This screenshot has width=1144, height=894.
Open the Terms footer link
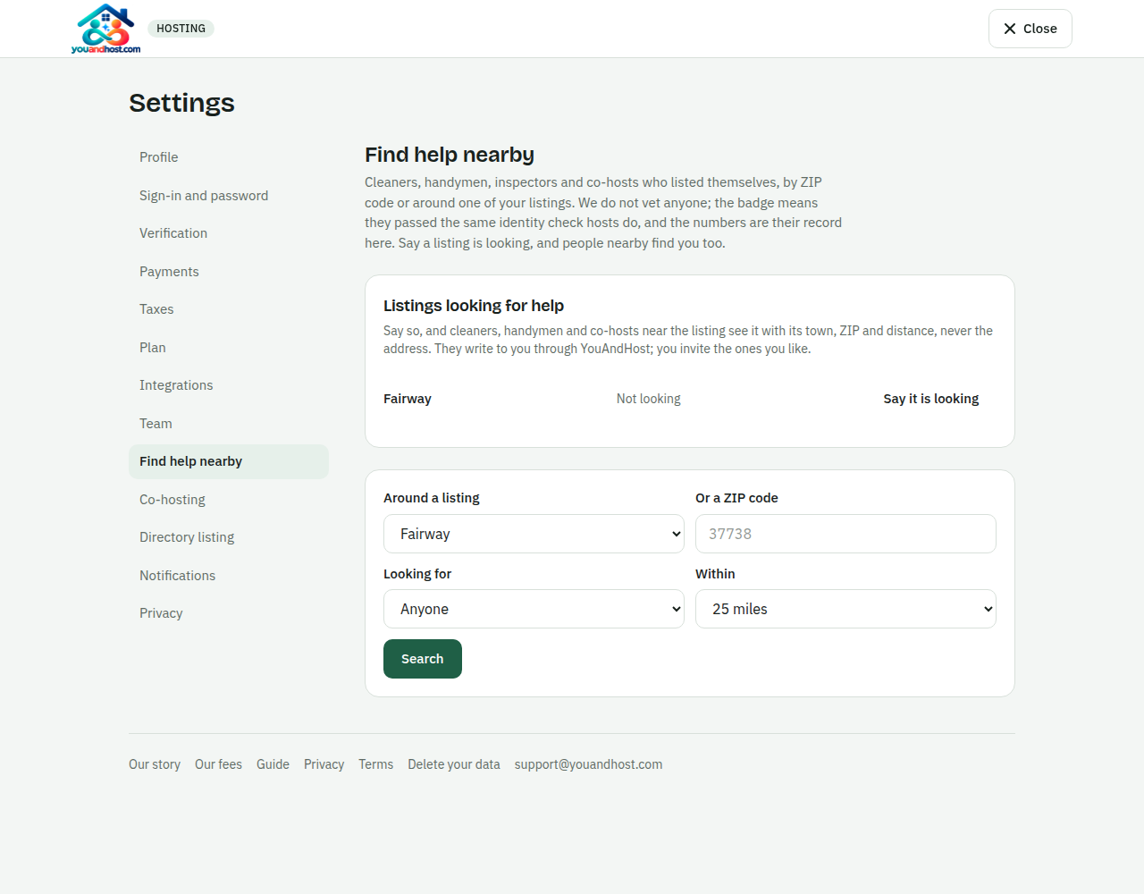coord(375,764)
